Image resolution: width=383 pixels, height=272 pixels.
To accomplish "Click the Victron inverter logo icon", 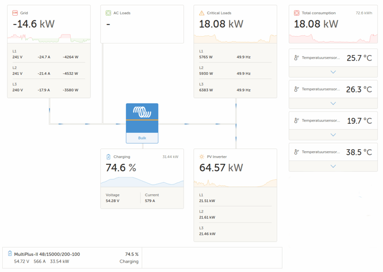I will (142, 112).
